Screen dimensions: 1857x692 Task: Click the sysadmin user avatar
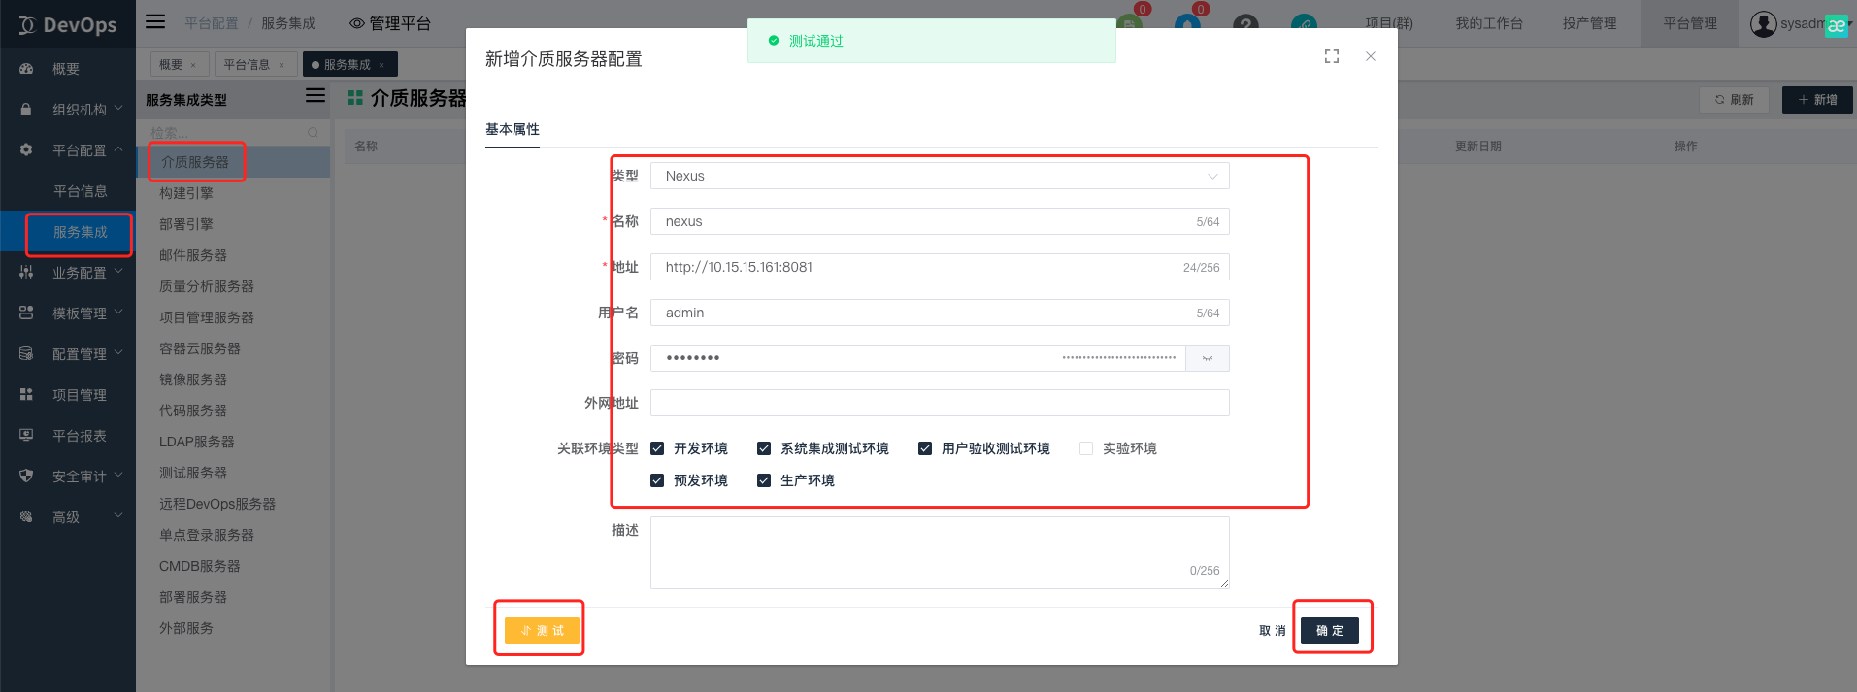pos(1763,23)
